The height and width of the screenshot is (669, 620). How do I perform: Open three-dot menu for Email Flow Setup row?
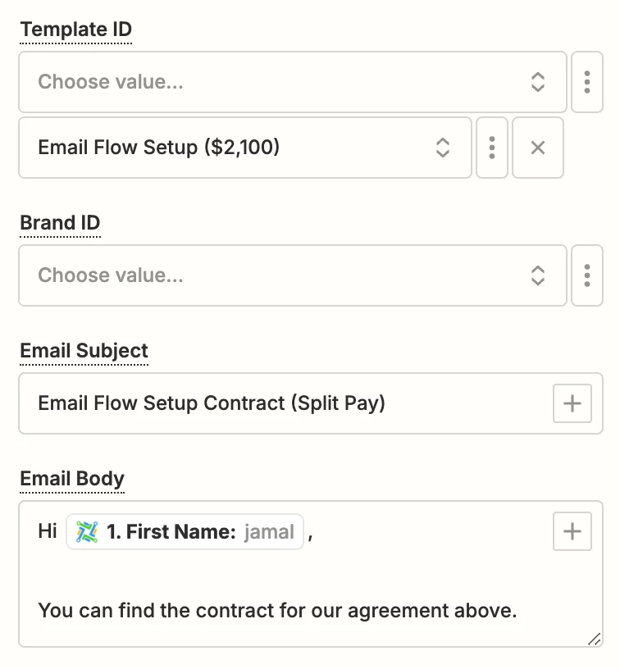pyautogui.click(x=492, y=148)
